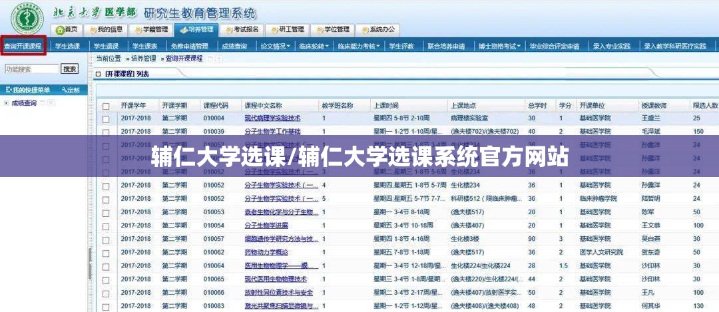The width and height of the screenshot is (719, 312).
Task: Click the Peking University medical logo
Action: point(27,19)
